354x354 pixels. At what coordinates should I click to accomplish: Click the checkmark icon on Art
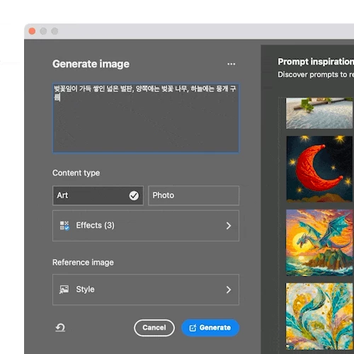click(134, 195)
